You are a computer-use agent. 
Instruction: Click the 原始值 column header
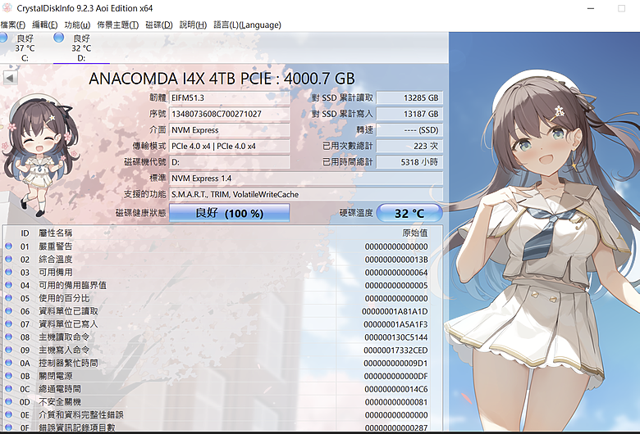414,233
